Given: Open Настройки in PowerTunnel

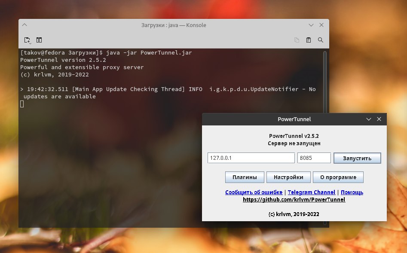Looking at the screenshot, I should click(288, 177).
